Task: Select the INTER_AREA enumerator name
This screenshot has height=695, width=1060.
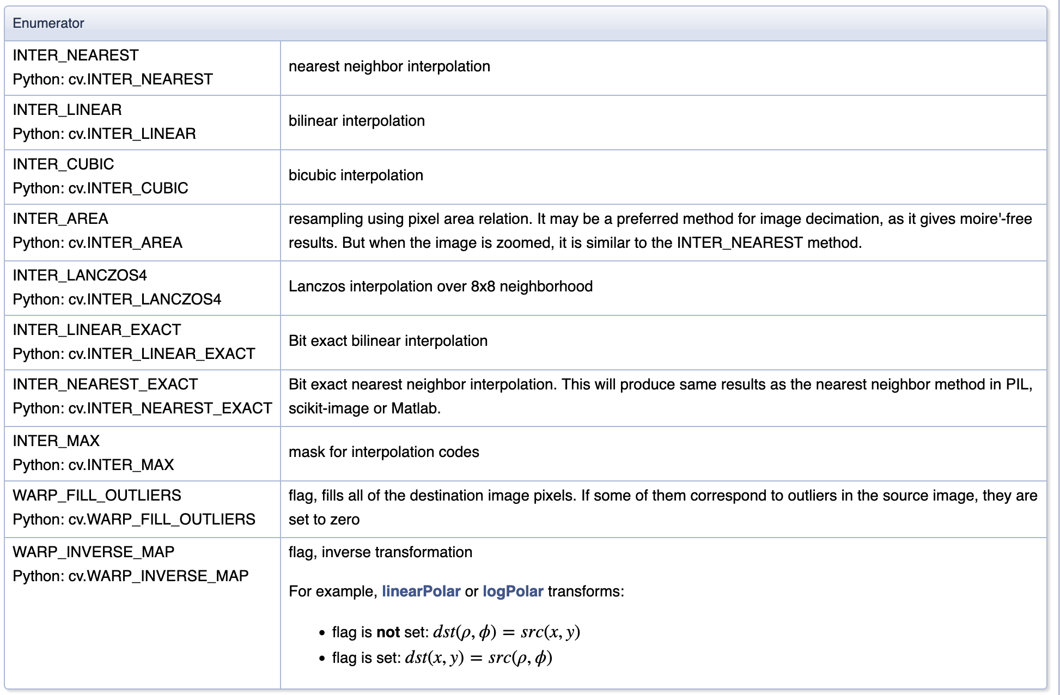Action: [60, 218]
